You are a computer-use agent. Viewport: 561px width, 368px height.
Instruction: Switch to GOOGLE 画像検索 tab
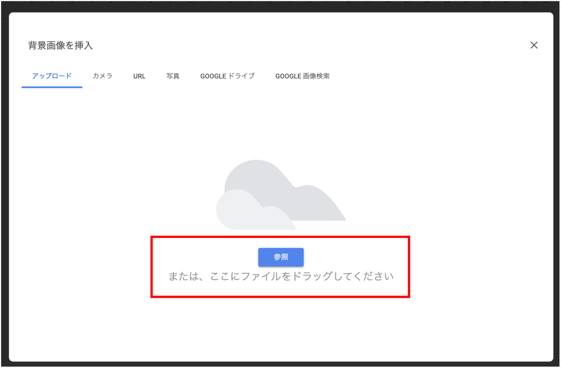[x=302, y=76]
